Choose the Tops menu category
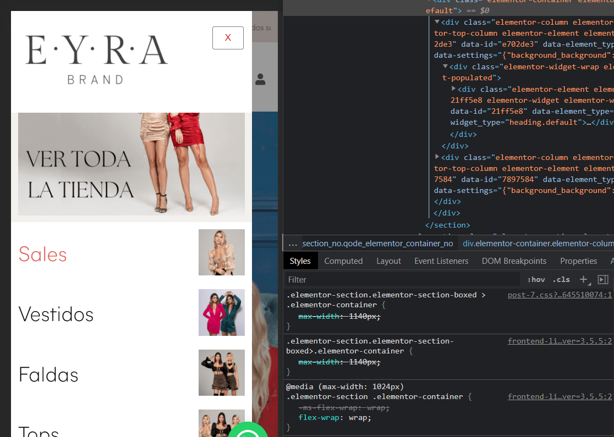This screenshot has height=437, width=614. point(39,432)
